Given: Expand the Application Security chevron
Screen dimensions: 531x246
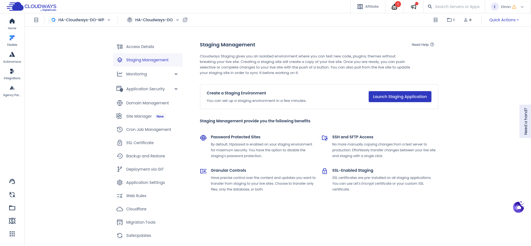Looking at the screenshot, I should pyautogui.click(x=176, y=89).
